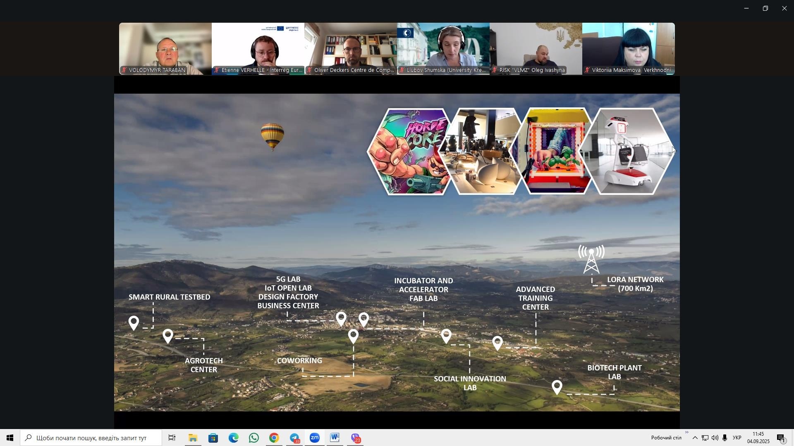The height and width of the screenshot is (446, 794).
Task: Toggle system volume speaker icon
Action: [715, 438]
